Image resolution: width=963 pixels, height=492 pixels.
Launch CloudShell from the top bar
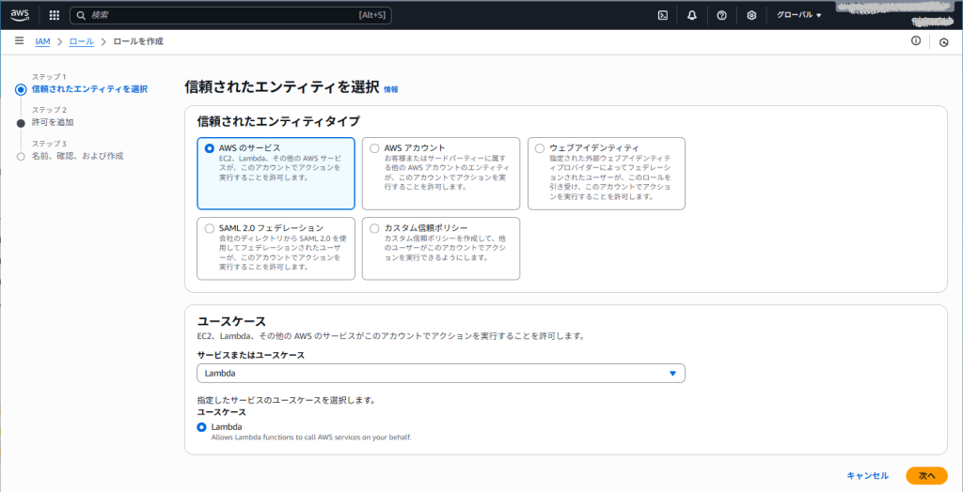(663, 15)
